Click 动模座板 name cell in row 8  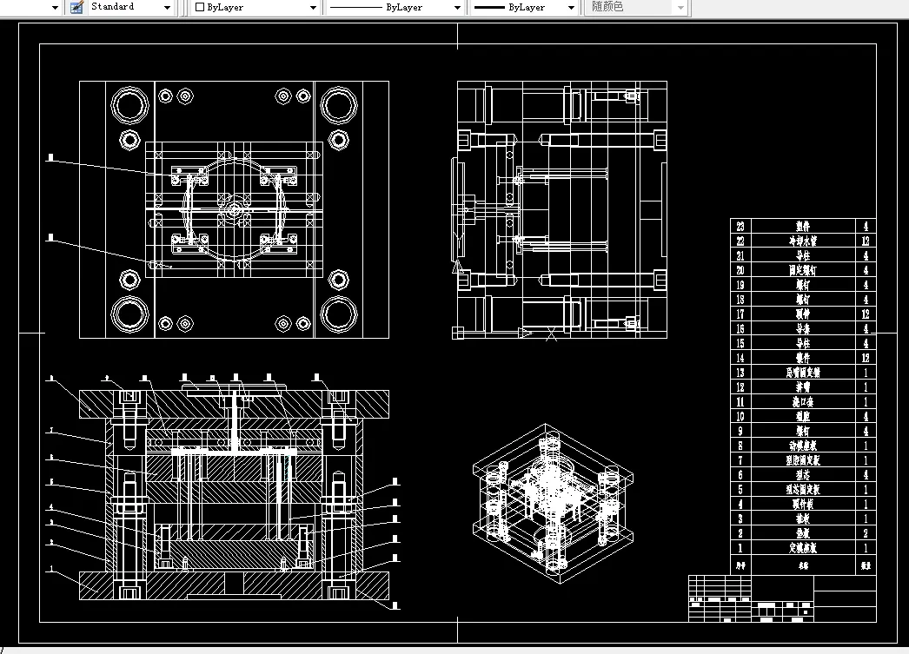803,446
